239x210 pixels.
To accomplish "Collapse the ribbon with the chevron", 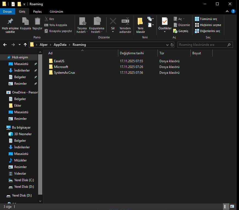I will pos(227,11).
